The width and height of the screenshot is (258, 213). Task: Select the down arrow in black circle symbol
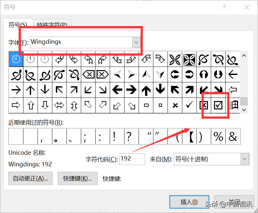tap(218, 75)
